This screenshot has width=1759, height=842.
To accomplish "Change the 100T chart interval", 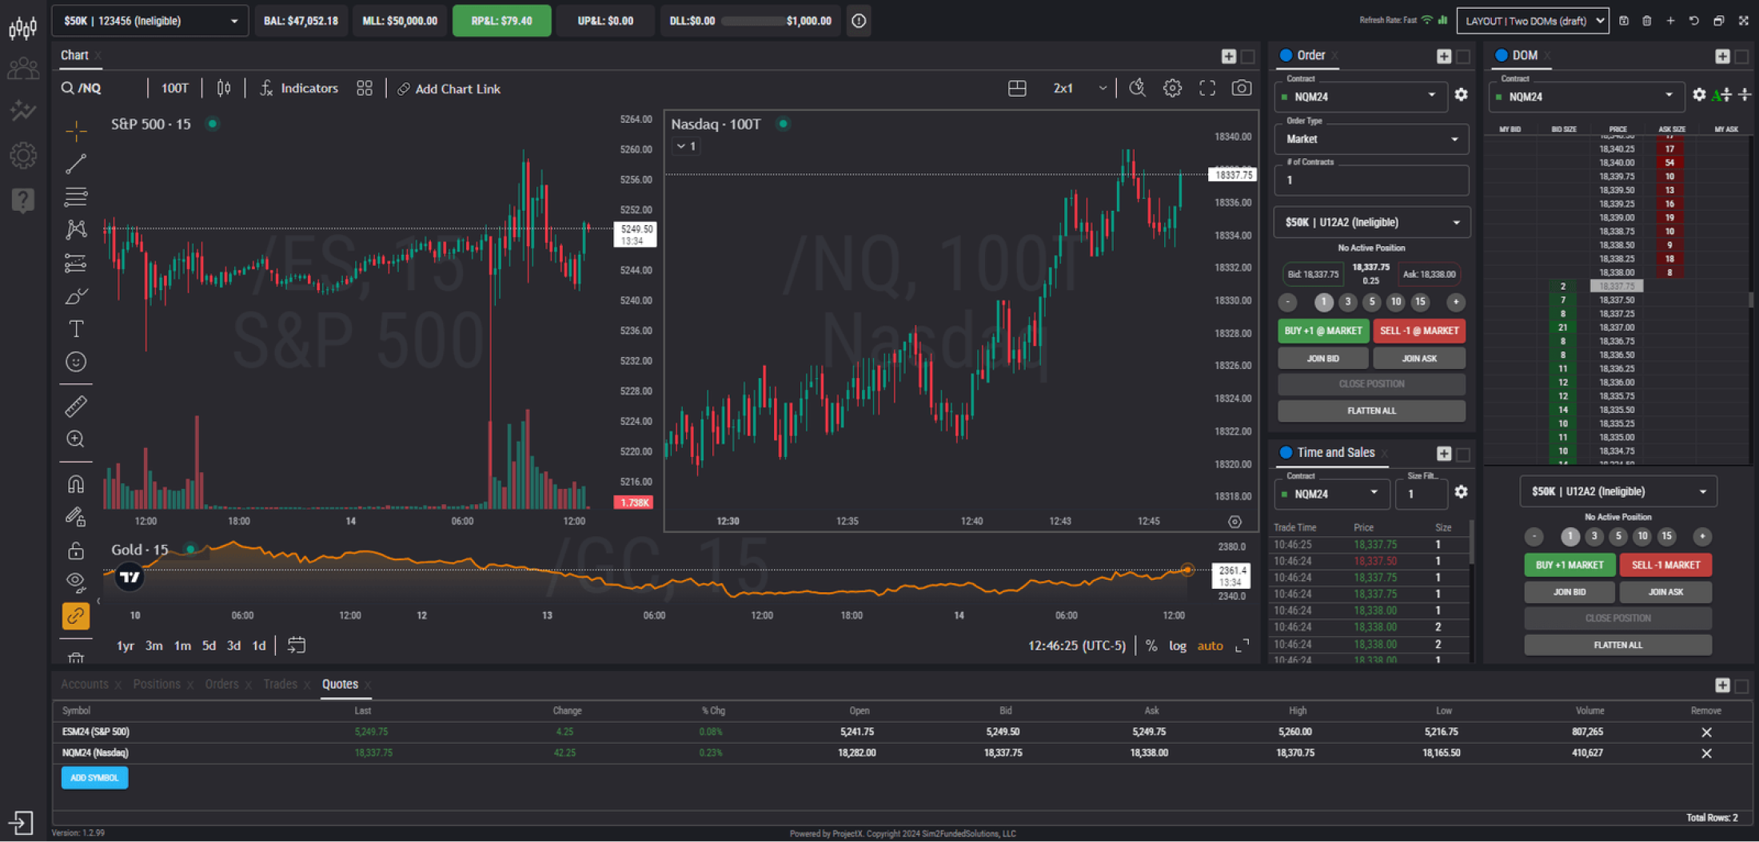I will point(174,89).
